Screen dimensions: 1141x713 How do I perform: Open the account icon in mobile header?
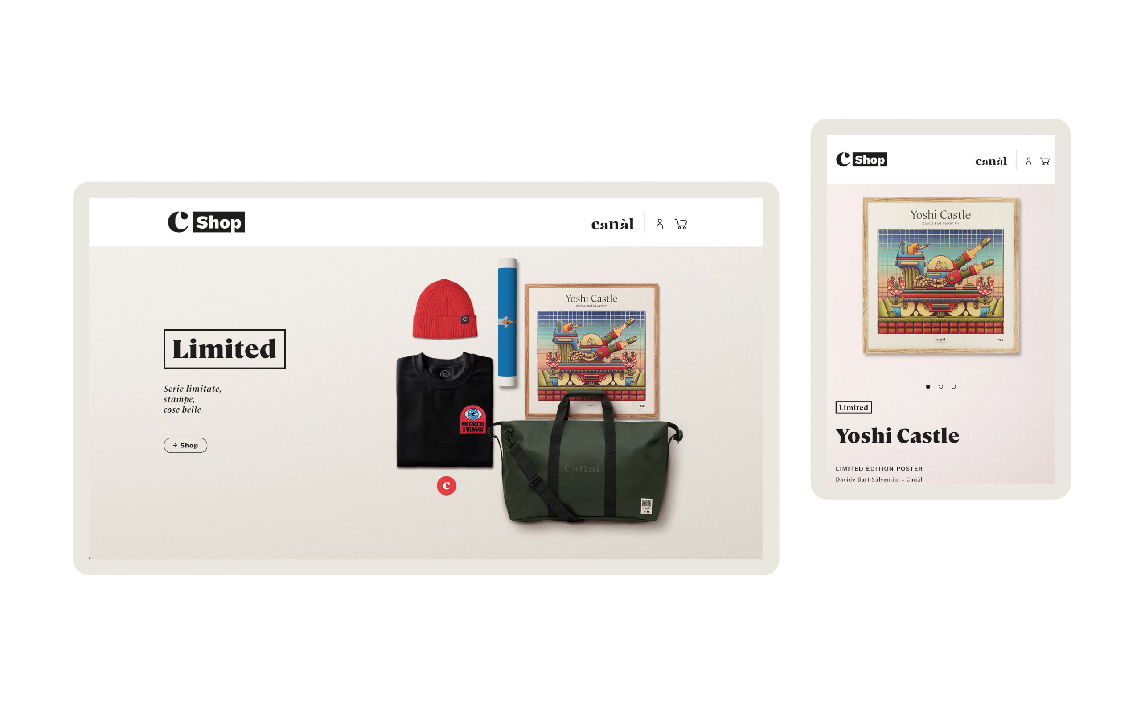pyautogui.click(x=1028, y=161)
